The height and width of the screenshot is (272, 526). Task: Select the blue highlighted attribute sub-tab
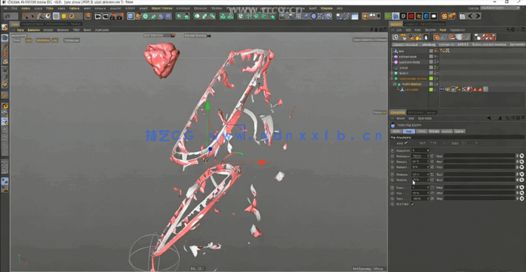coord(408,131)
